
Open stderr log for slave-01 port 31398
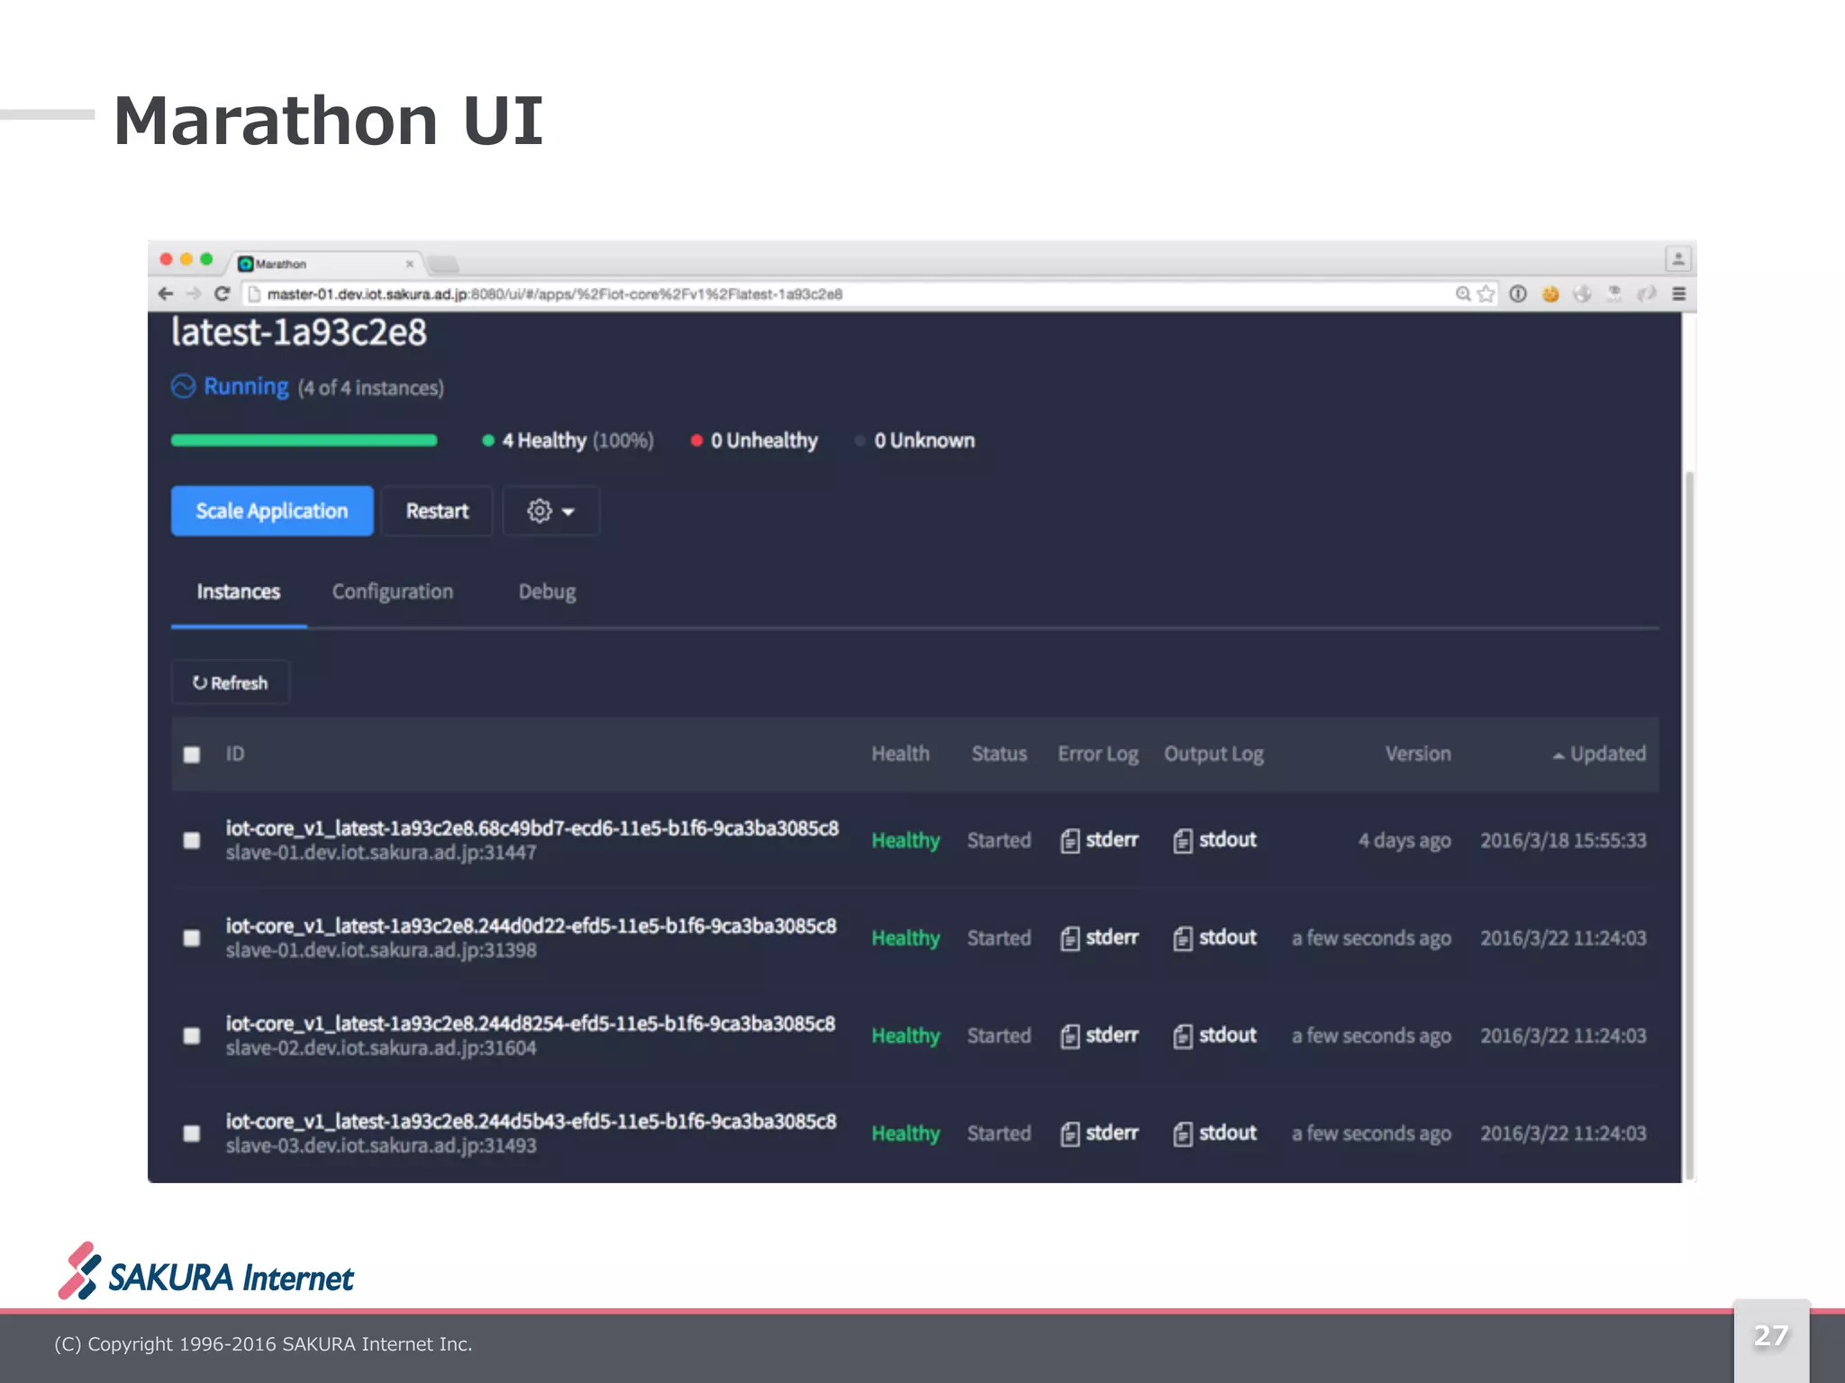click(1099, 938)
